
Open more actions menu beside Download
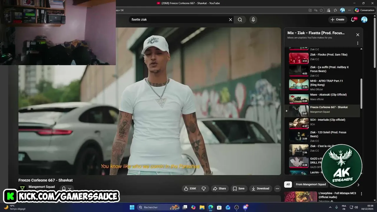(277, 188)
